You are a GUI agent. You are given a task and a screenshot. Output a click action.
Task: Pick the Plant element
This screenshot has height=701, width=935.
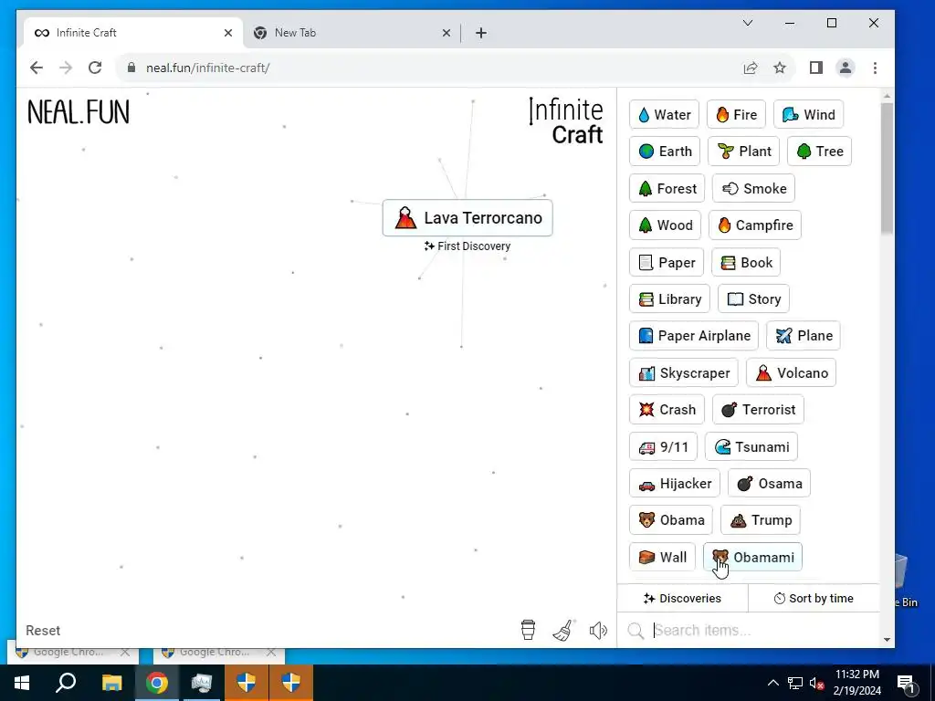[743, 152]
